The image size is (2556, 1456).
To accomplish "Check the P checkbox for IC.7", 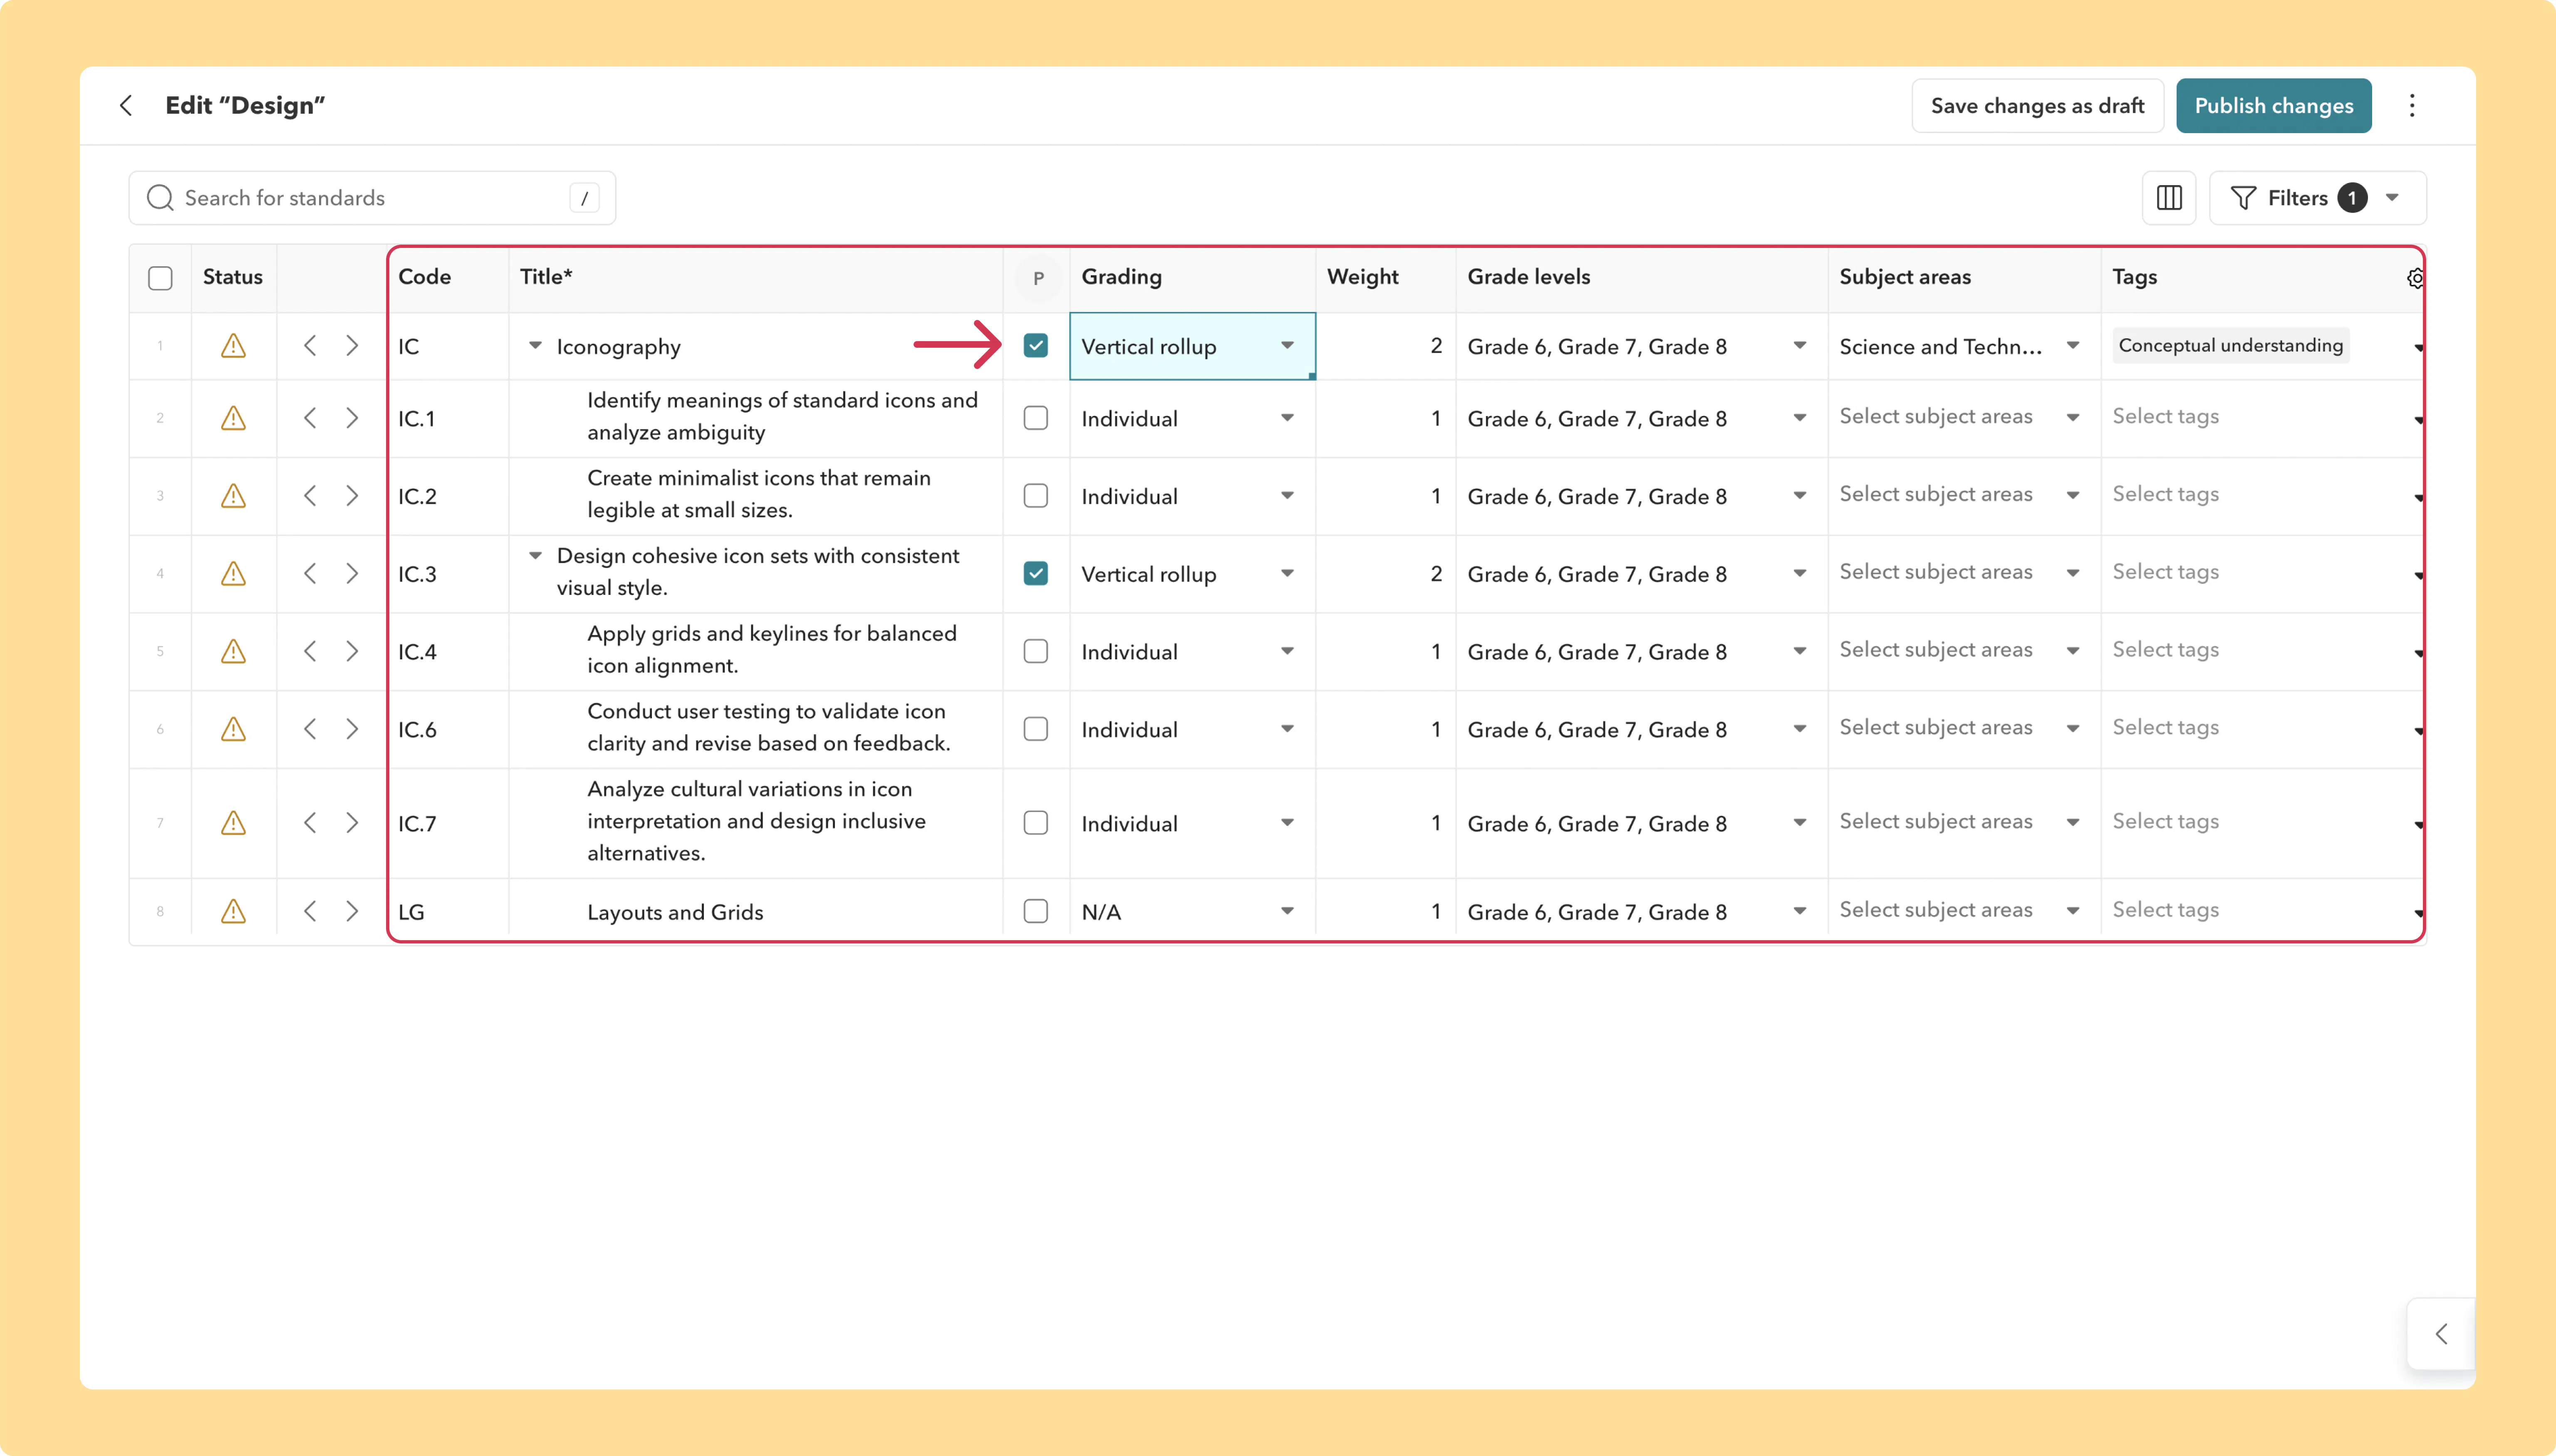I will pyautogui.click(x=1036, y=823).
